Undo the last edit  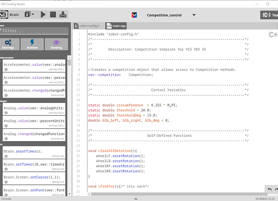click(x=270, y=189)
